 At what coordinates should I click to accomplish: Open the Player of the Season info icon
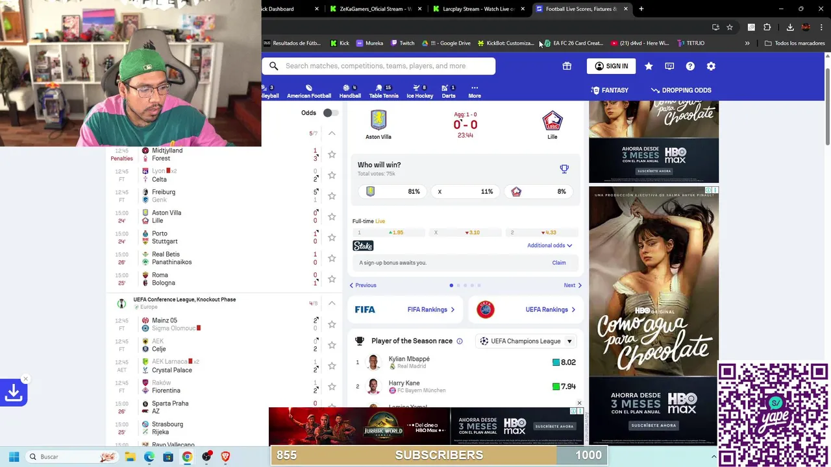(460, 341)
